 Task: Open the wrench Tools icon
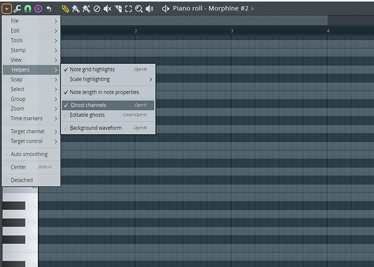tap(17, 8)
